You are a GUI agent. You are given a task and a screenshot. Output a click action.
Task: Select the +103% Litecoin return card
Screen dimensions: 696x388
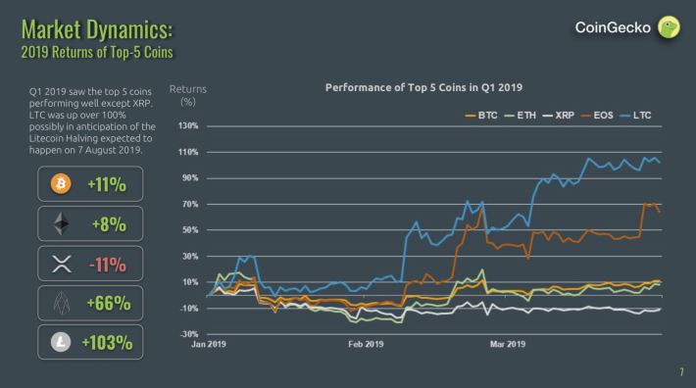[x=90, y=342]
